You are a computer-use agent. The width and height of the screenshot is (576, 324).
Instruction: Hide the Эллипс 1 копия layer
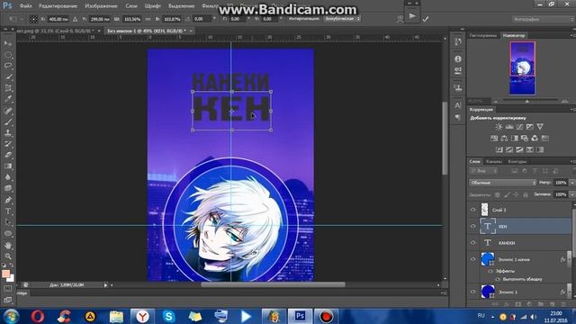pos(473,259)
